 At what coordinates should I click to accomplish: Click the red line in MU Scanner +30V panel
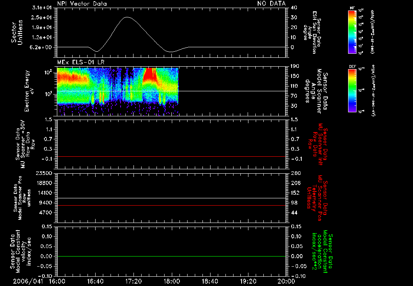tap(171, 156)
